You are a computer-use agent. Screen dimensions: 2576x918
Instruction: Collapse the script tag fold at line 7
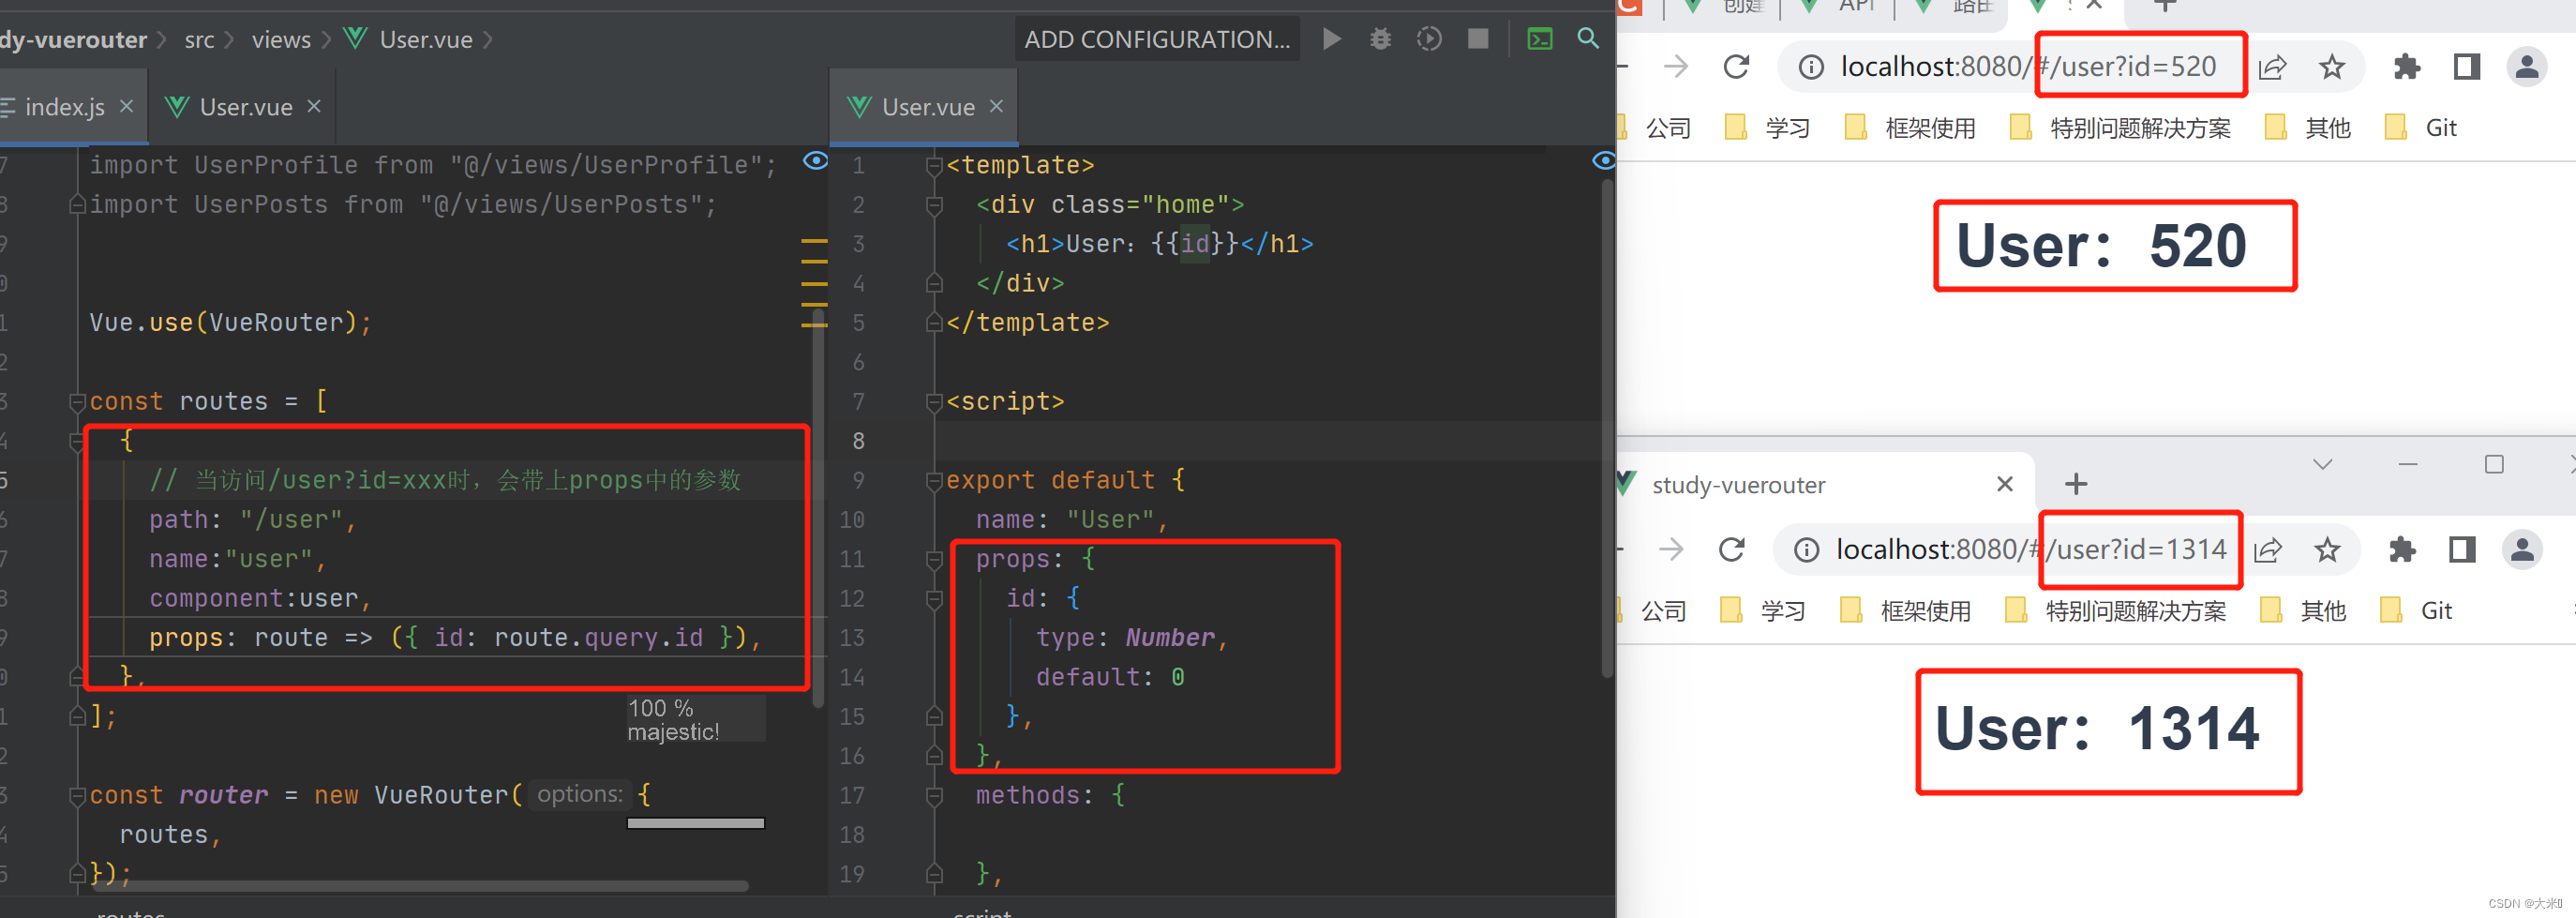point(934,402)
